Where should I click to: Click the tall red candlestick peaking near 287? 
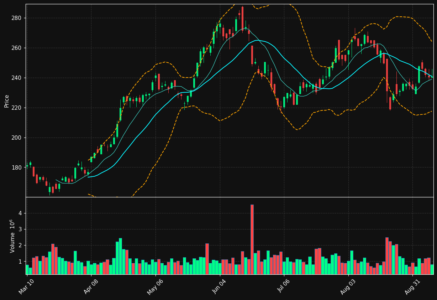pyautogui.click(x=242, y=19)
